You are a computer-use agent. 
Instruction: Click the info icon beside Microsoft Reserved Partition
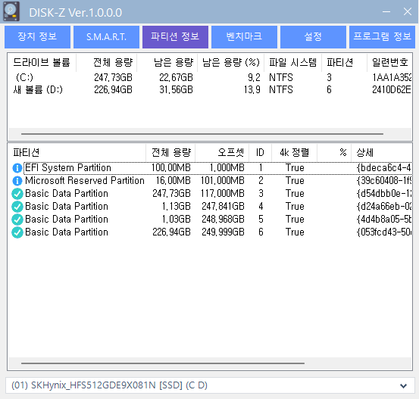17,181
